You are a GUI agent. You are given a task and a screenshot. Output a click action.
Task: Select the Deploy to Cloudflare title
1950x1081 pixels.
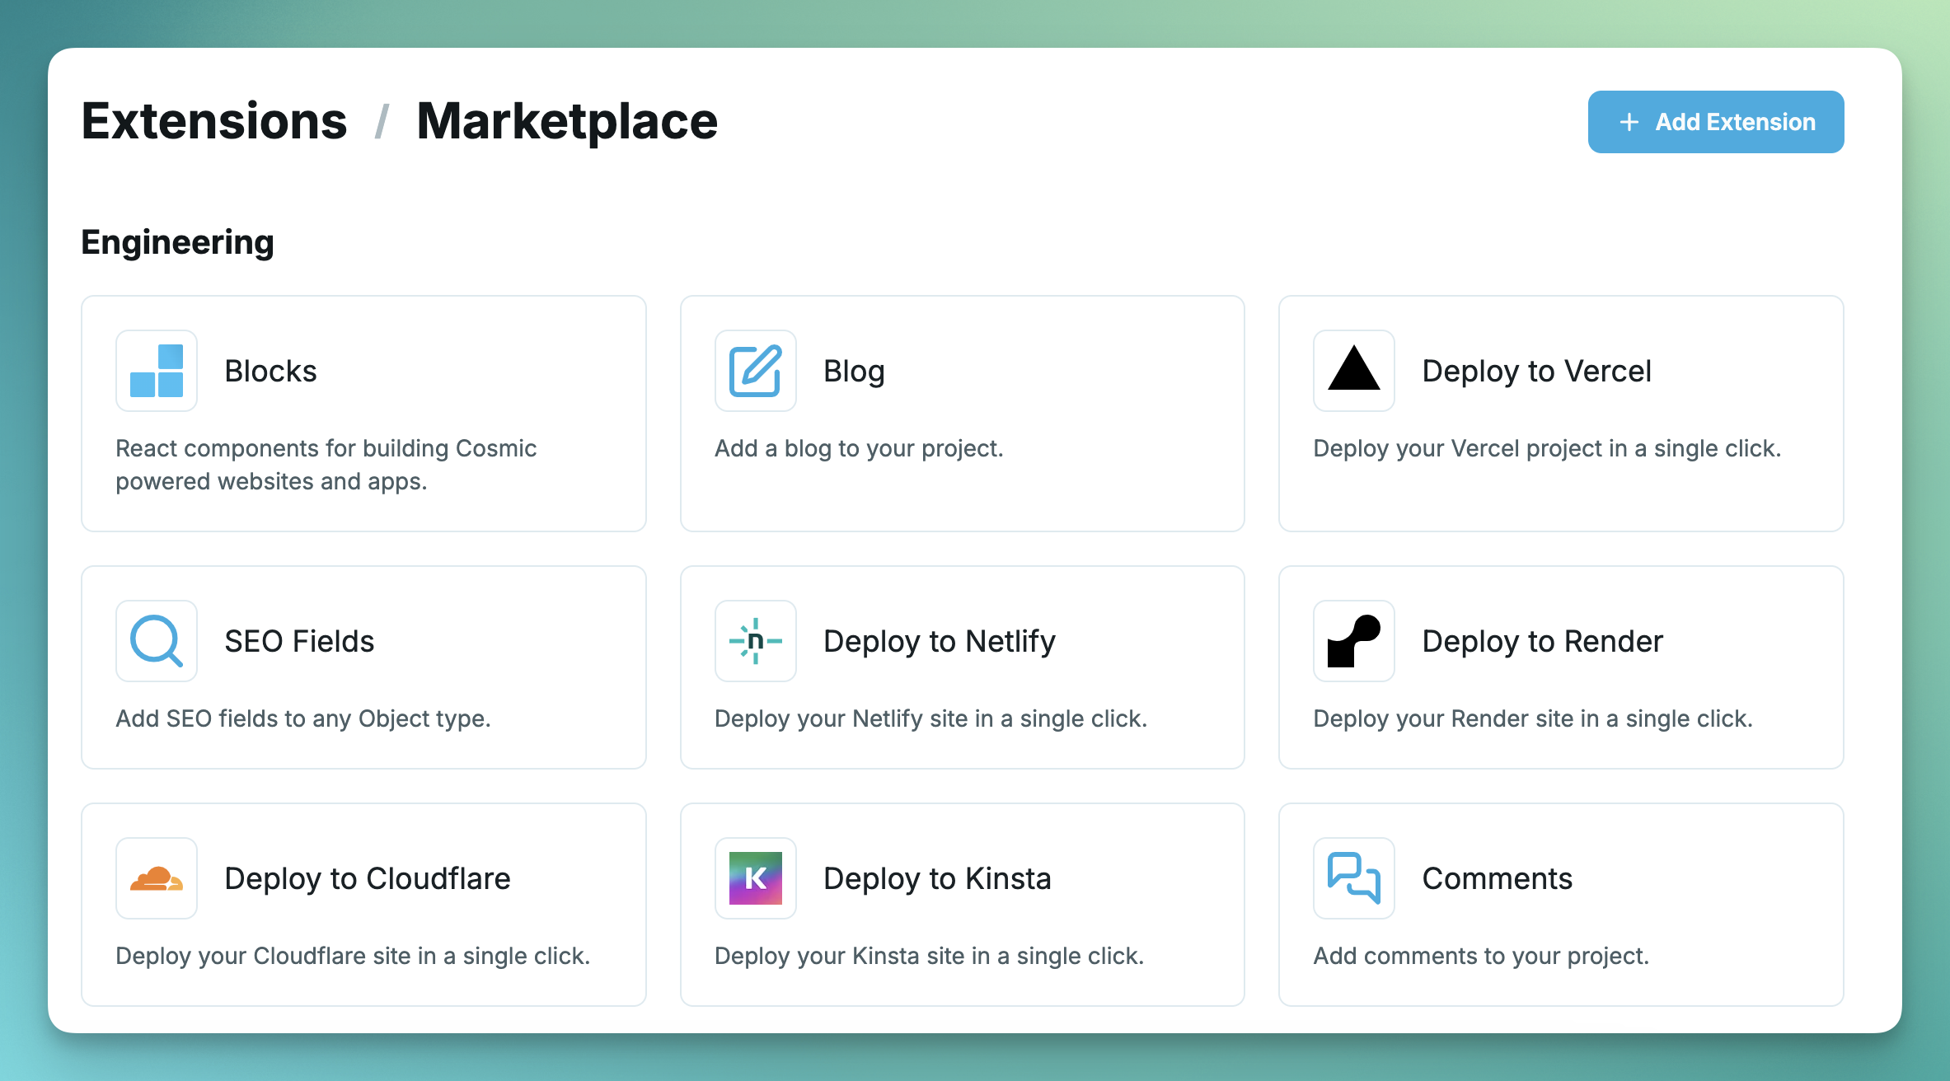point(368,878)
